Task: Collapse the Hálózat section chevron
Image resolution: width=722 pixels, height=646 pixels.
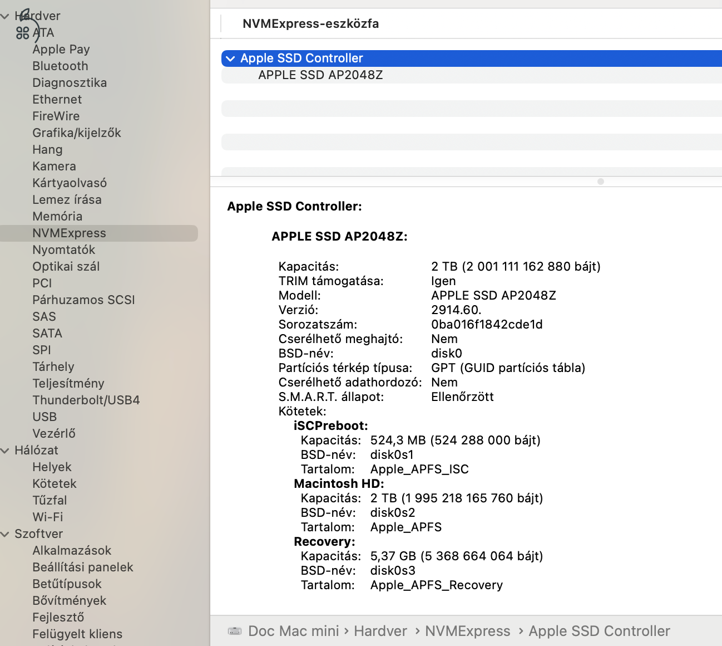Action: 5,451
